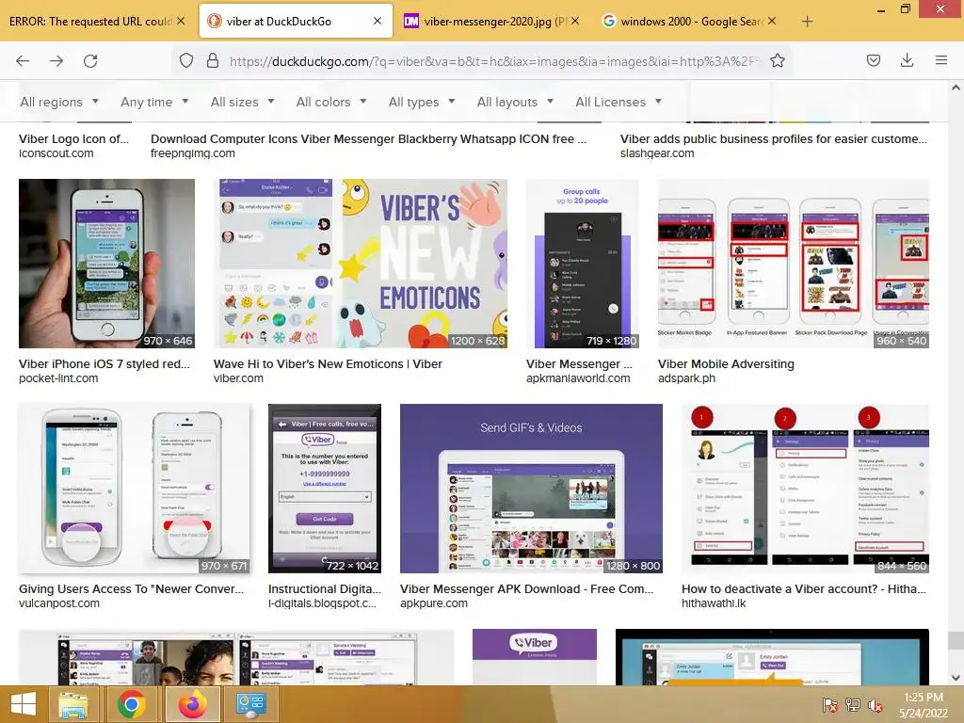964x723 pixels.
Task: Open File Explorer from the taskbar
Action: click(x=73, y=704)
